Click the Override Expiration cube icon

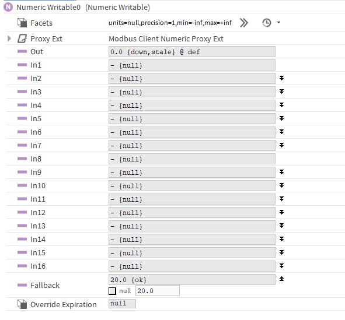pos(22,304)
